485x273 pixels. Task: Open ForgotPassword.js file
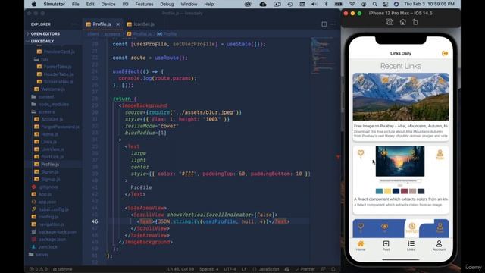[60, 127]
